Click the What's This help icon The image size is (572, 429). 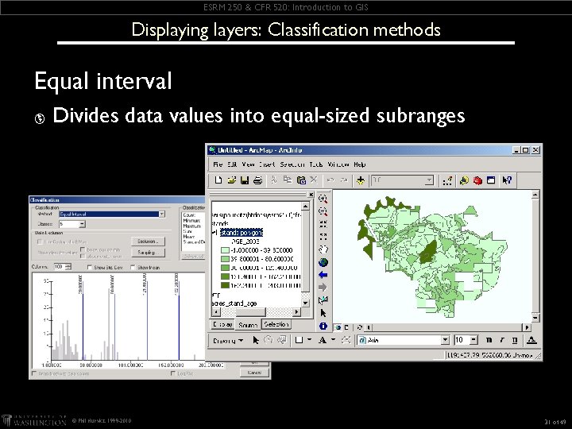pyautogui.click(x=507, y=180)
